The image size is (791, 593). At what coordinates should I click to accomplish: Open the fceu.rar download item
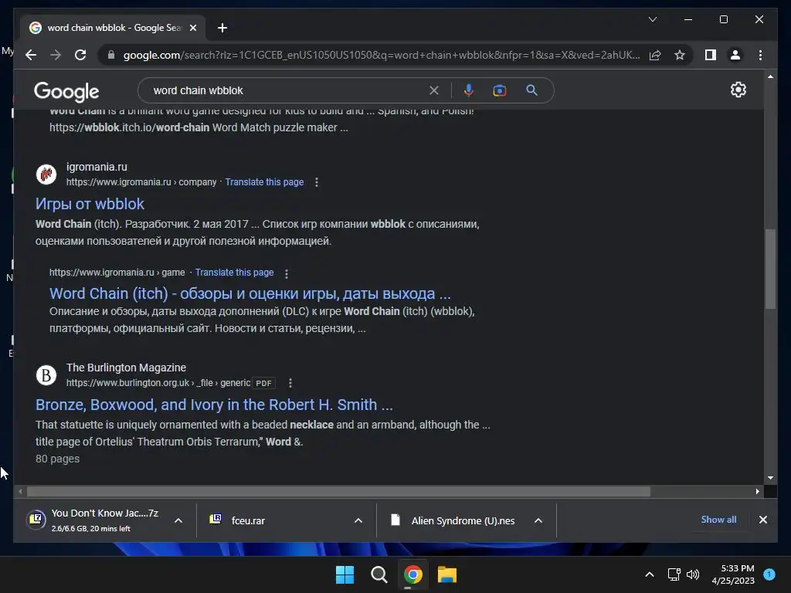277,520
